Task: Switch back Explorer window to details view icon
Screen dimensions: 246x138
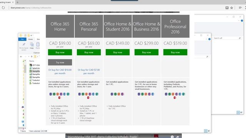Action: coord(238,112)
